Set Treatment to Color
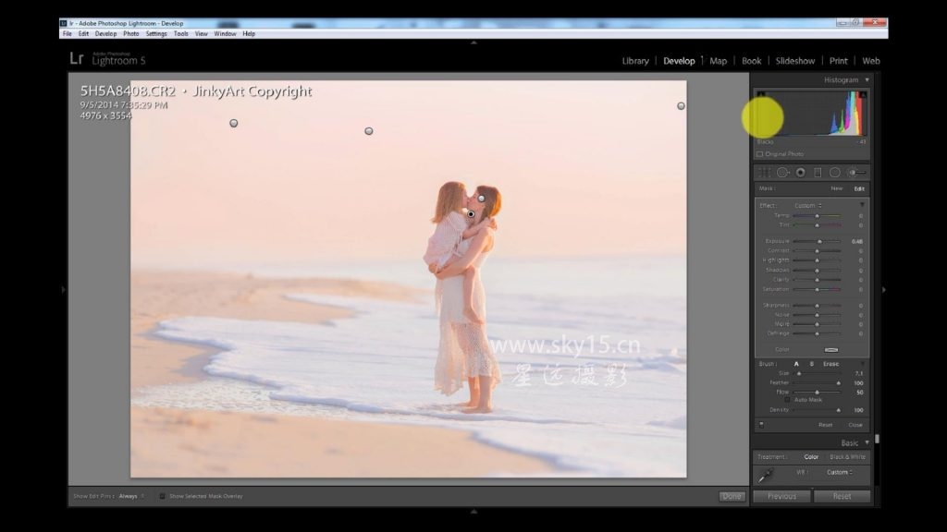Image resolution: width=947 pixels, height=532 pixels. click(x=811, y=456)
